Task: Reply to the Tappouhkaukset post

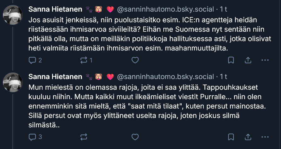Action: click(35, 137)
